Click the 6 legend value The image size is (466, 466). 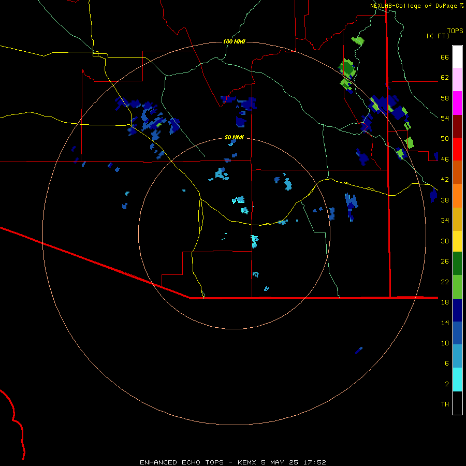(x=447, y=363)
